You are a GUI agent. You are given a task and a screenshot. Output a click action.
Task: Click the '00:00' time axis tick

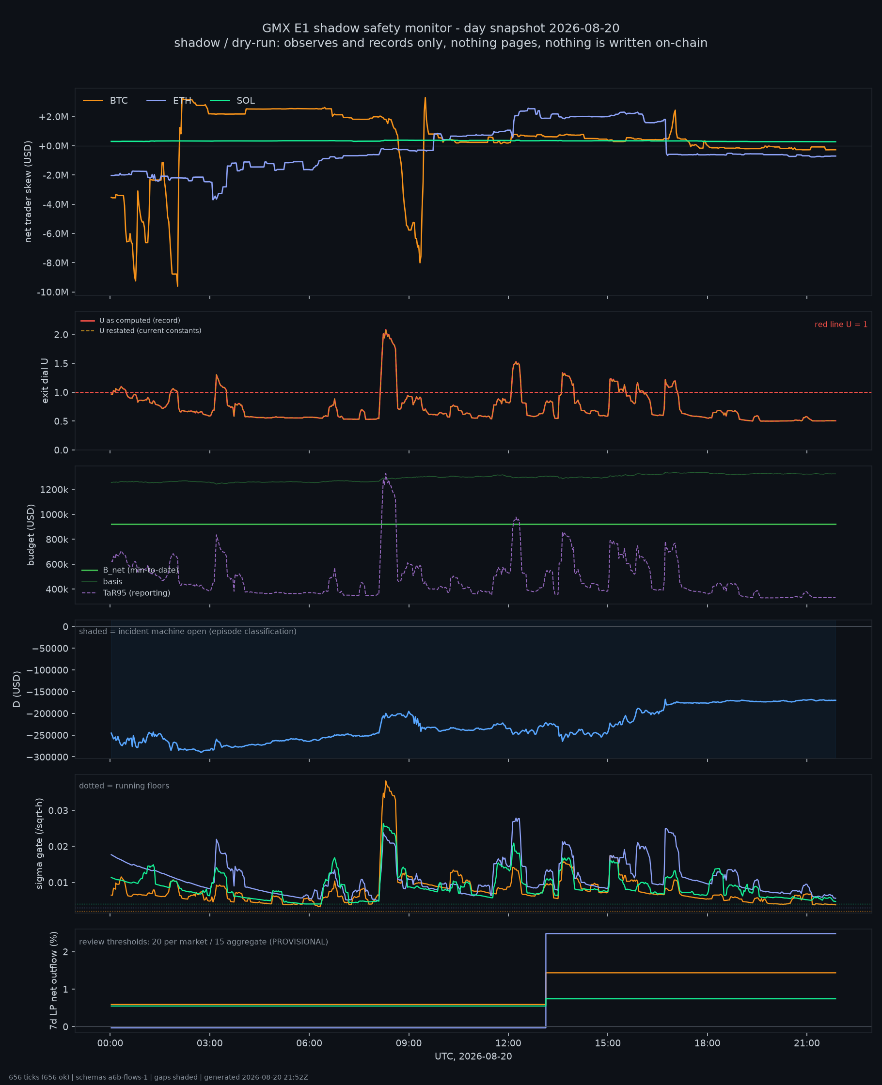point(110,1043)
